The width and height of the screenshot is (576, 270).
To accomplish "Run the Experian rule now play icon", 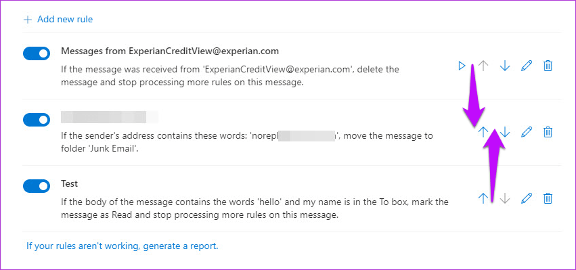I will coord(462,66).
